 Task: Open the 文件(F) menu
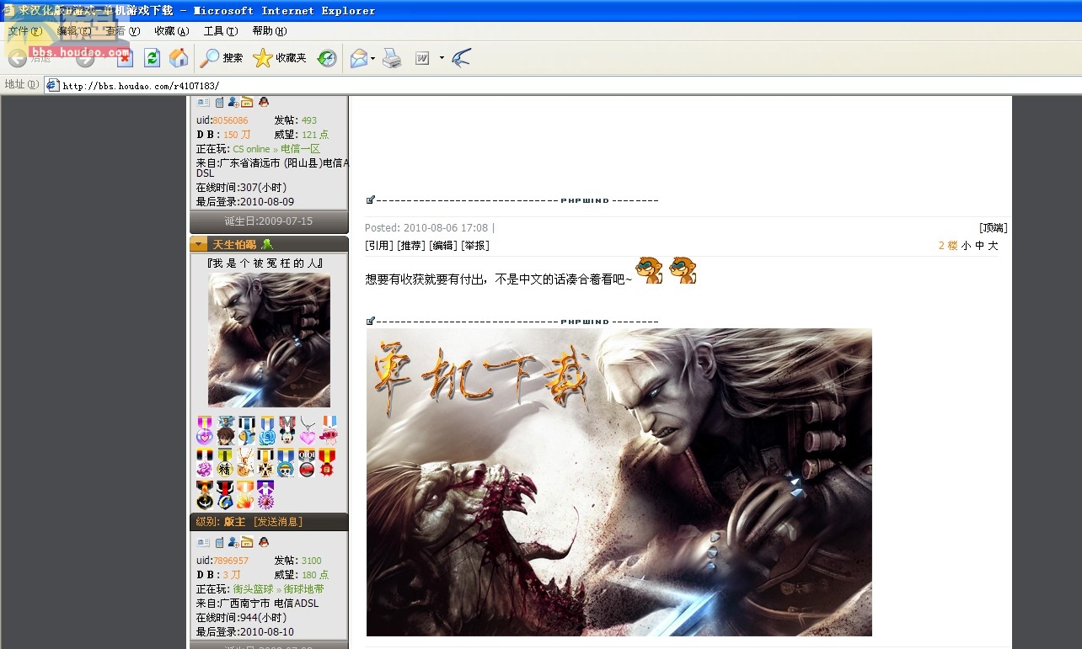coord(24,31)
